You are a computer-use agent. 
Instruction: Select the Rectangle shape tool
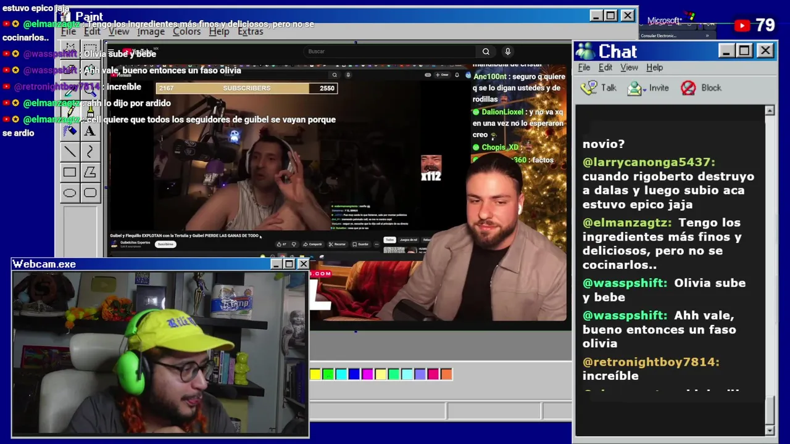tap(70, 173)
